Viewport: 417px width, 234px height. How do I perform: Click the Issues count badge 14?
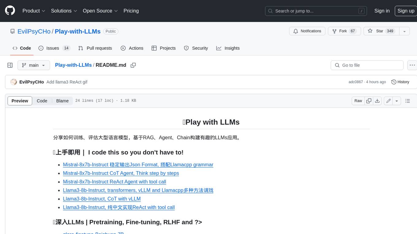(66, 48)
